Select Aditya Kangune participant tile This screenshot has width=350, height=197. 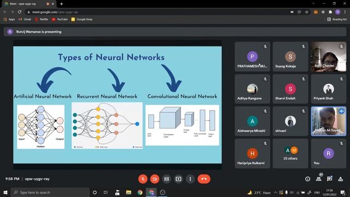[252, 89]
